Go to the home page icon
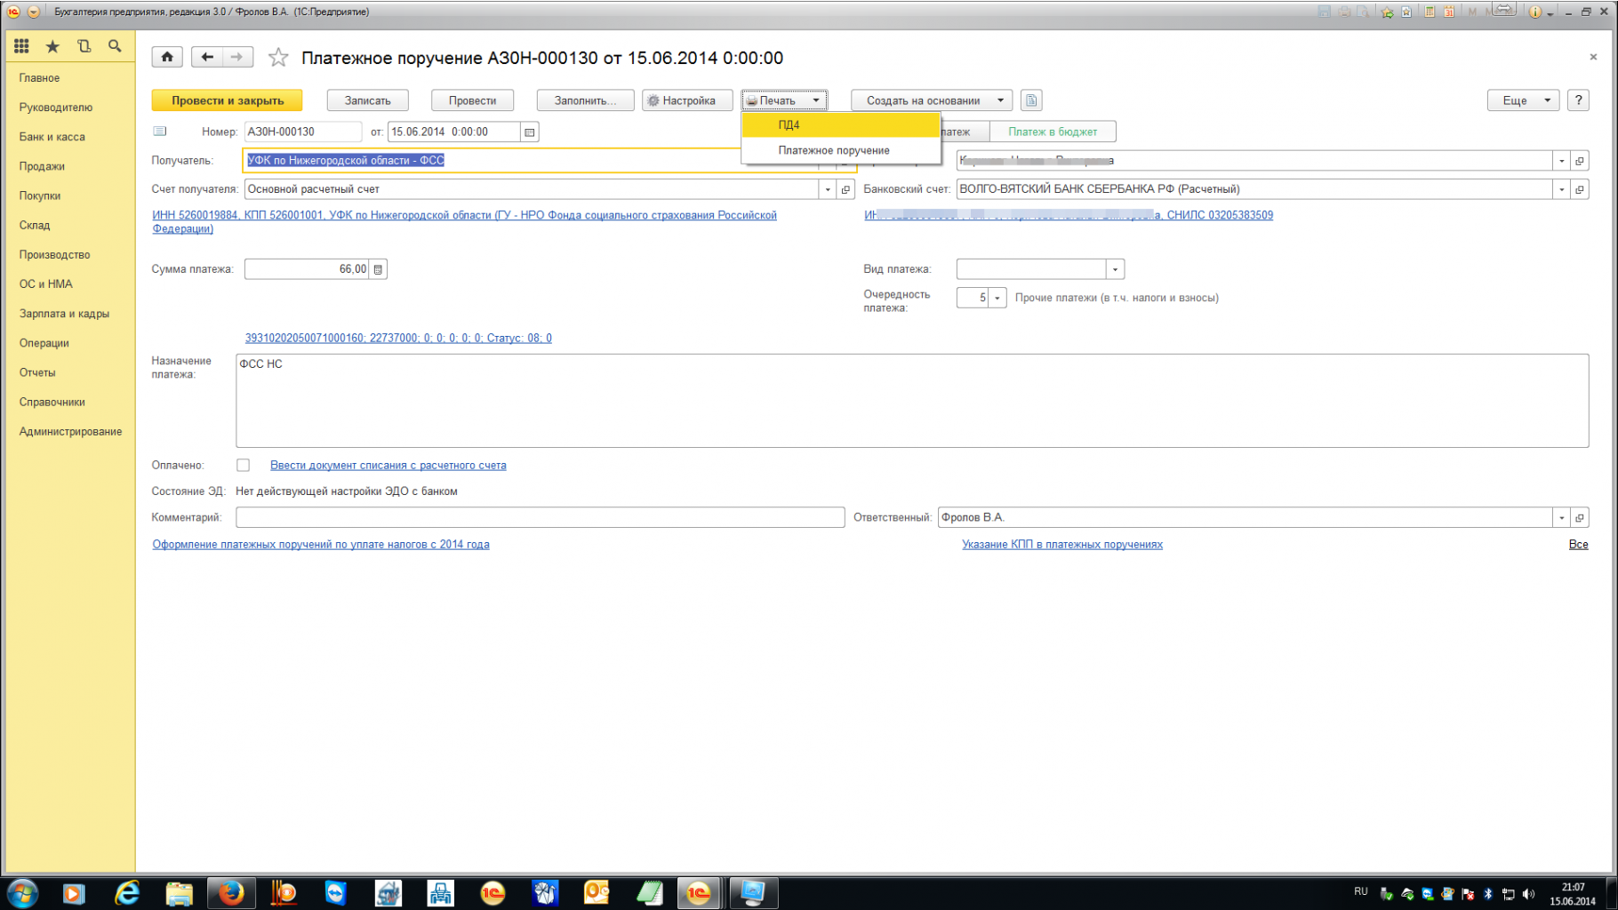The image size is (1618, 910). pyautogui.click(x=167, y=57)
